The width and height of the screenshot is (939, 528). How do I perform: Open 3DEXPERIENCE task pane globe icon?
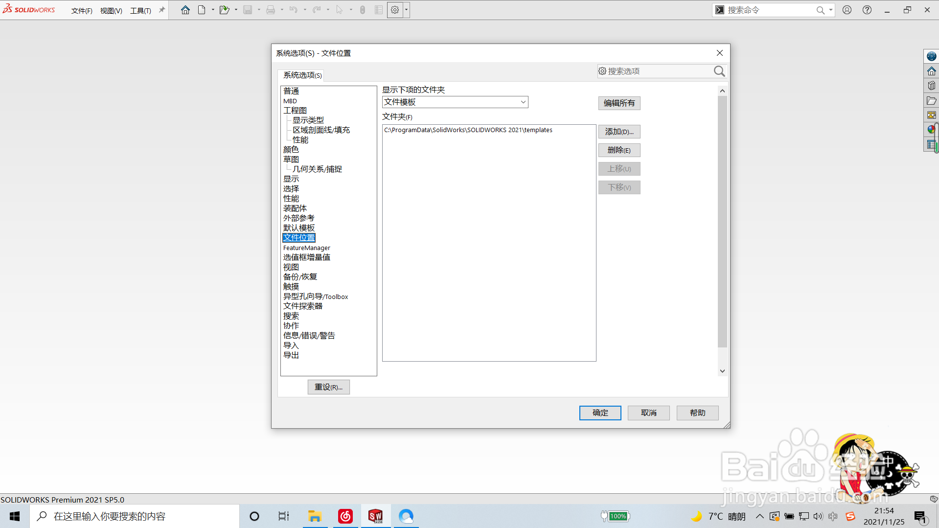(x=931, y=56)
